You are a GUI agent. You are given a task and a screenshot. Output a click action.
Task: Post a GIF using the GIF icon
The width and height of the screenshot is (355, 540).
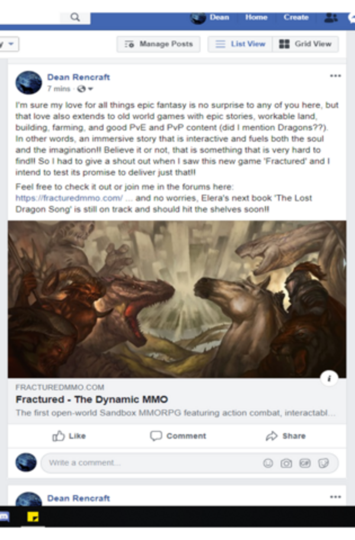(x=305, y=463)
